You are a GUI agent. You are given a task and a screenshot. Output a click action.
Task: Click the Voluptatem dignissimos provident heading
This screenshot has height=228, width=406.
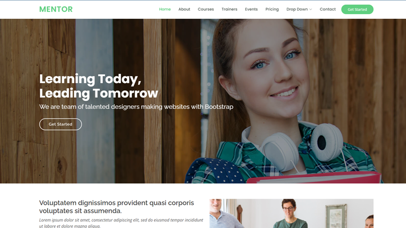pos(117,207)
